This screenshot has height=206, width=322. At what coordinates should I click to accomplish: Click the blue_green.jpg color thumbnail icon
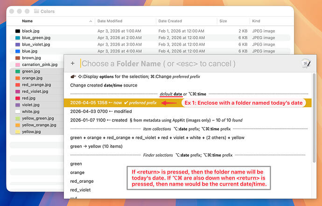(18, 38)
